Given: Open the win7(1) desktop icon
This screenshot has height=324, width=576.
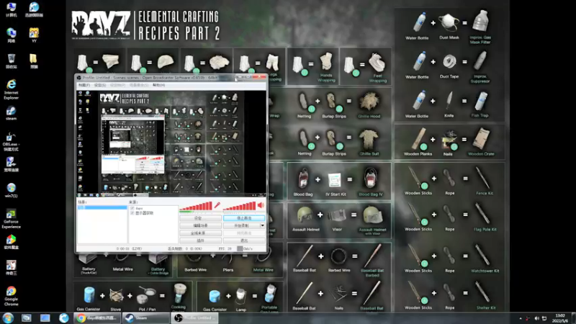Looking at the screenshot, I should coord(11,190).
